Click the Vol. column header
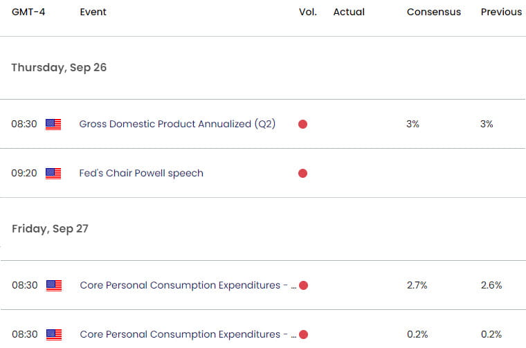 point(308,12)
